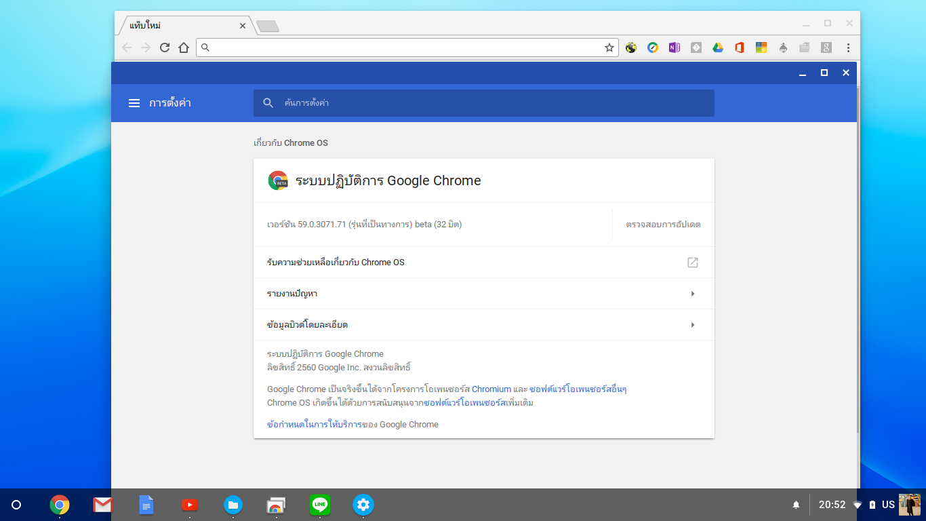Click the globe extension icon
This screenshot has width=926, height=521.
coord(631,47)
